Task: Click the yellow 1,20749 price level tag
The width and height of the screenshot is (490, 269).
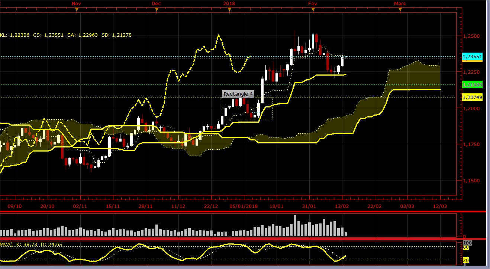Action: (x=472, y=97)
